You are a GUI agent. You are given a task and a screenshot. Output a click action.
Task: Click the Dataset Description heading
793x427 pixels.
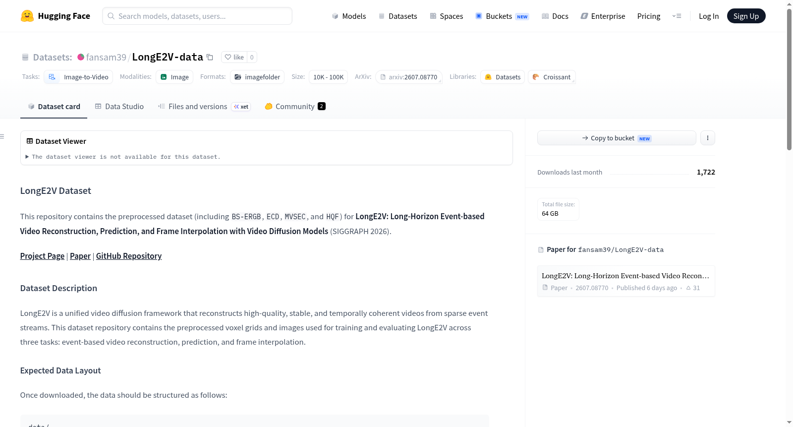pos(58,288)
